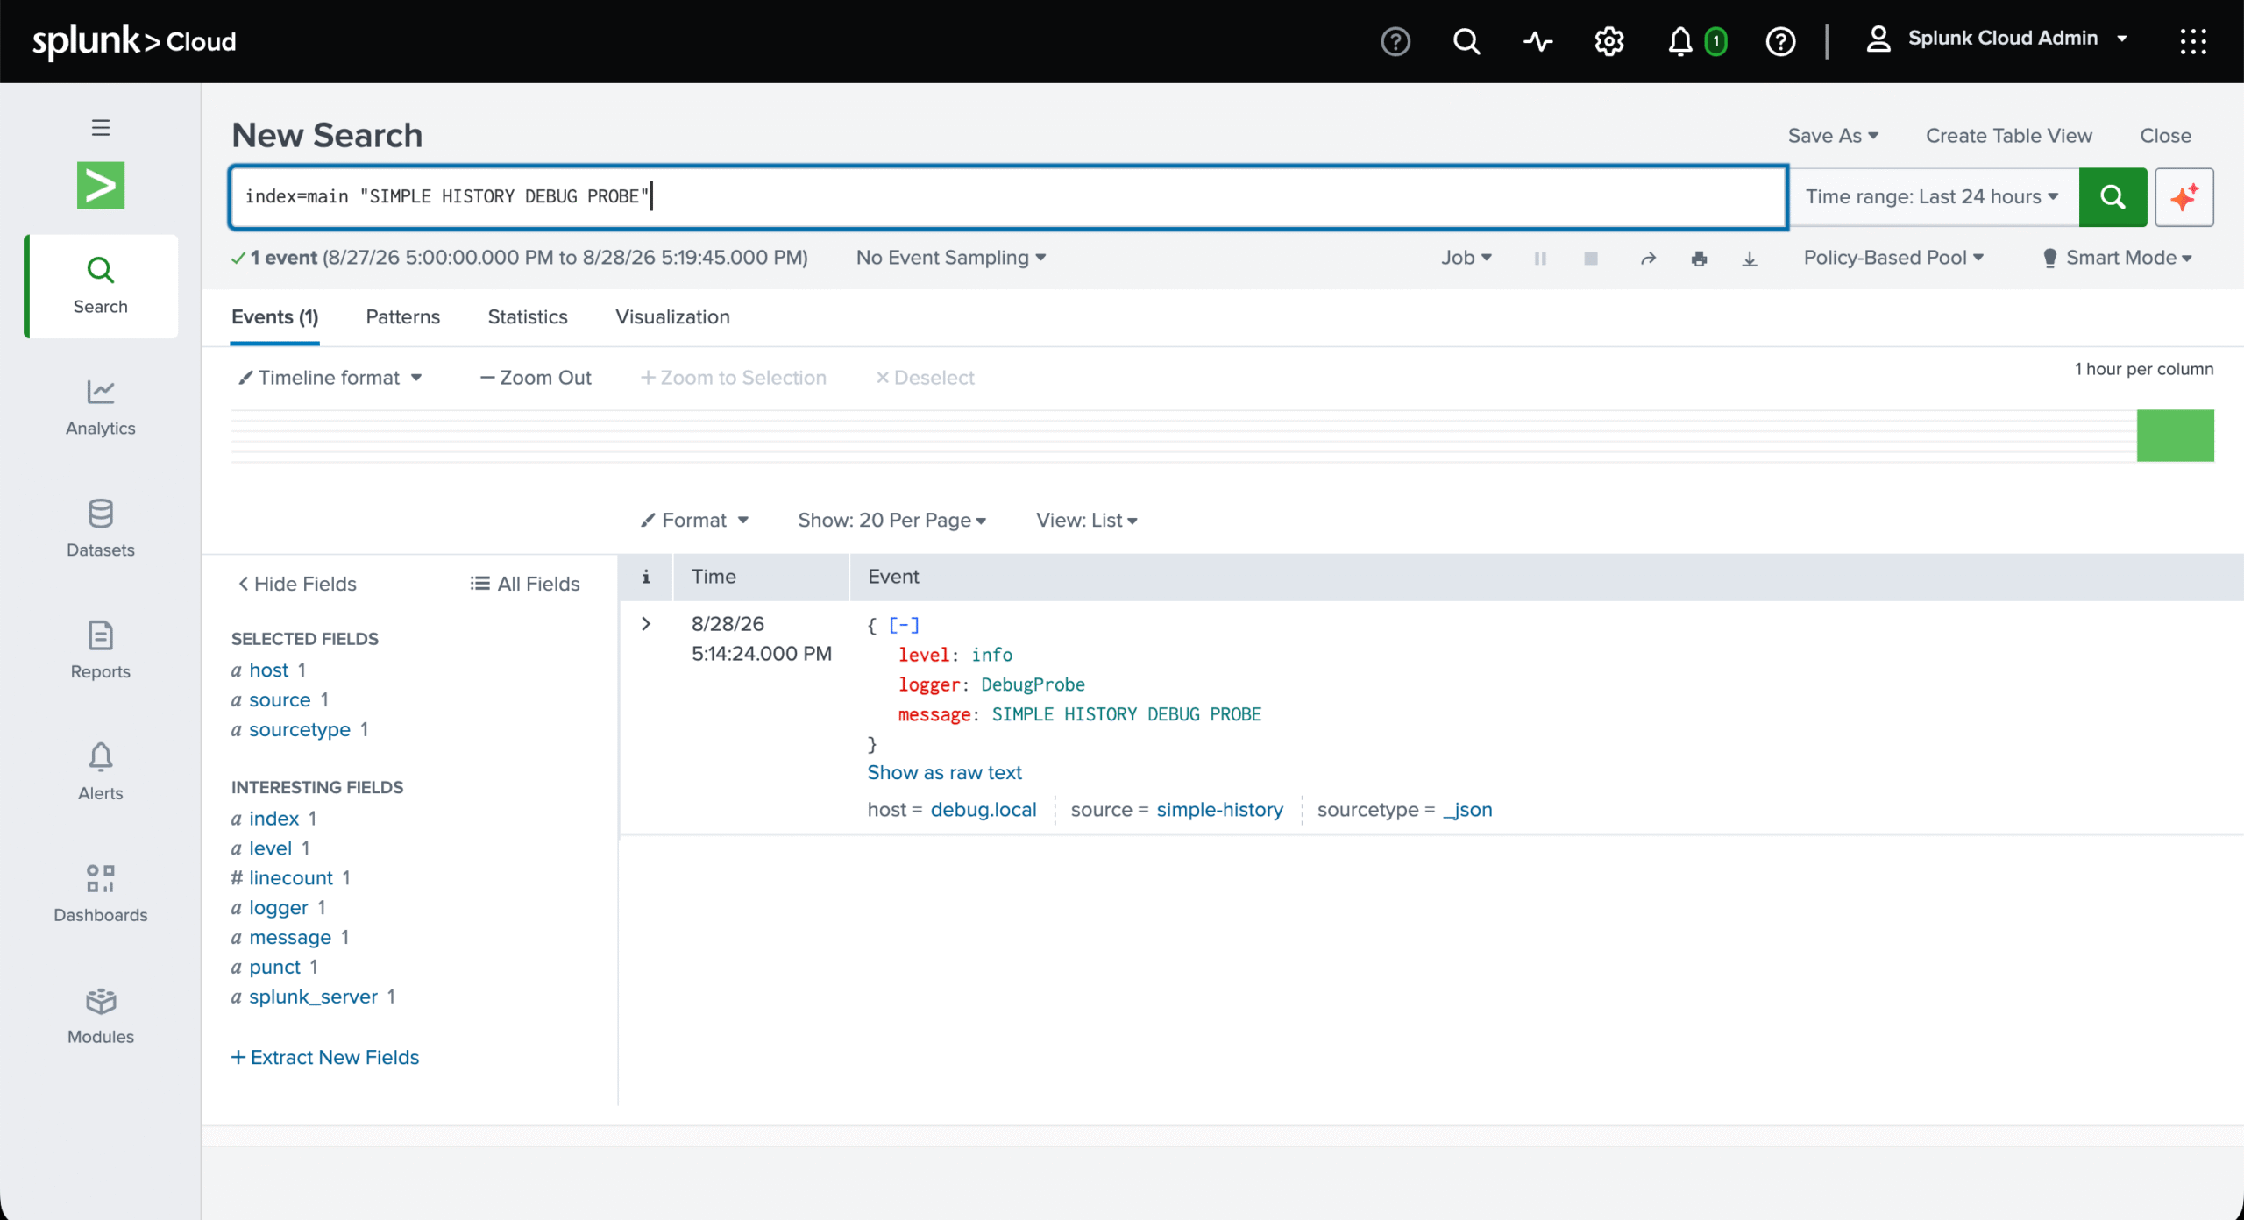Viewport: 2244px width, 1220px height.
Task: Open View: List dropdown
Action: click(1087, 521)
